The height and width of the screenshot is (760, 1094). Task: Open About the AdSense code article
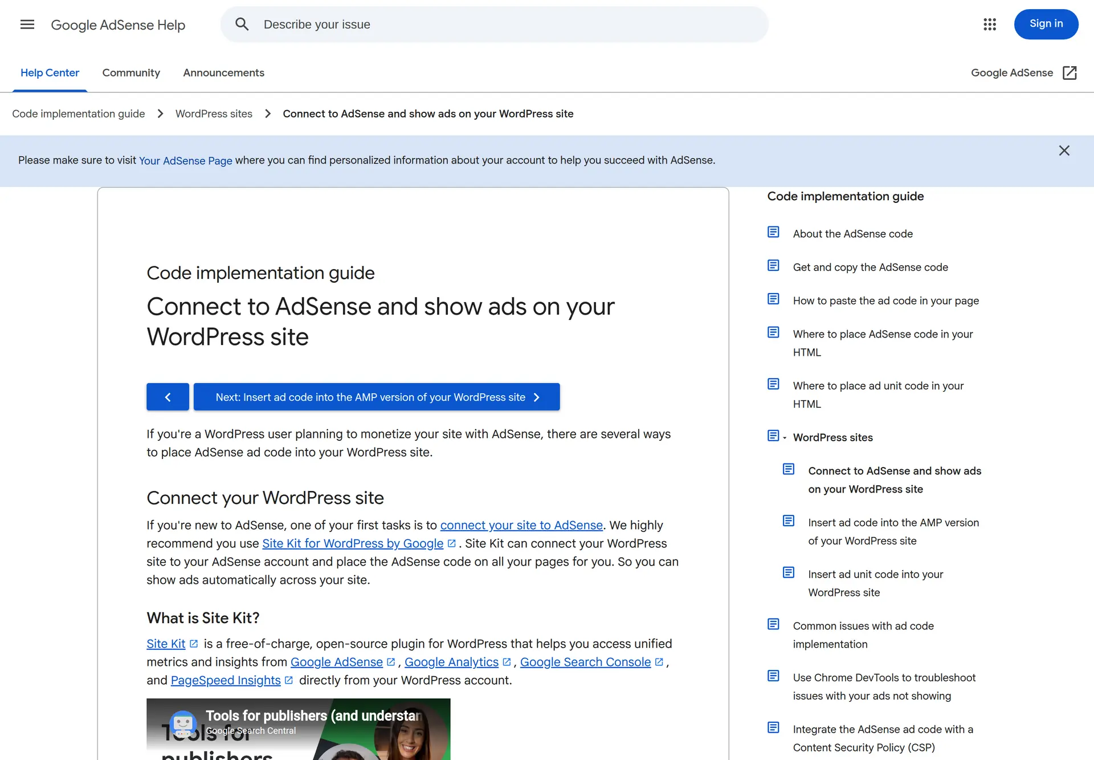pyautogui.click(x=853, y=234)
